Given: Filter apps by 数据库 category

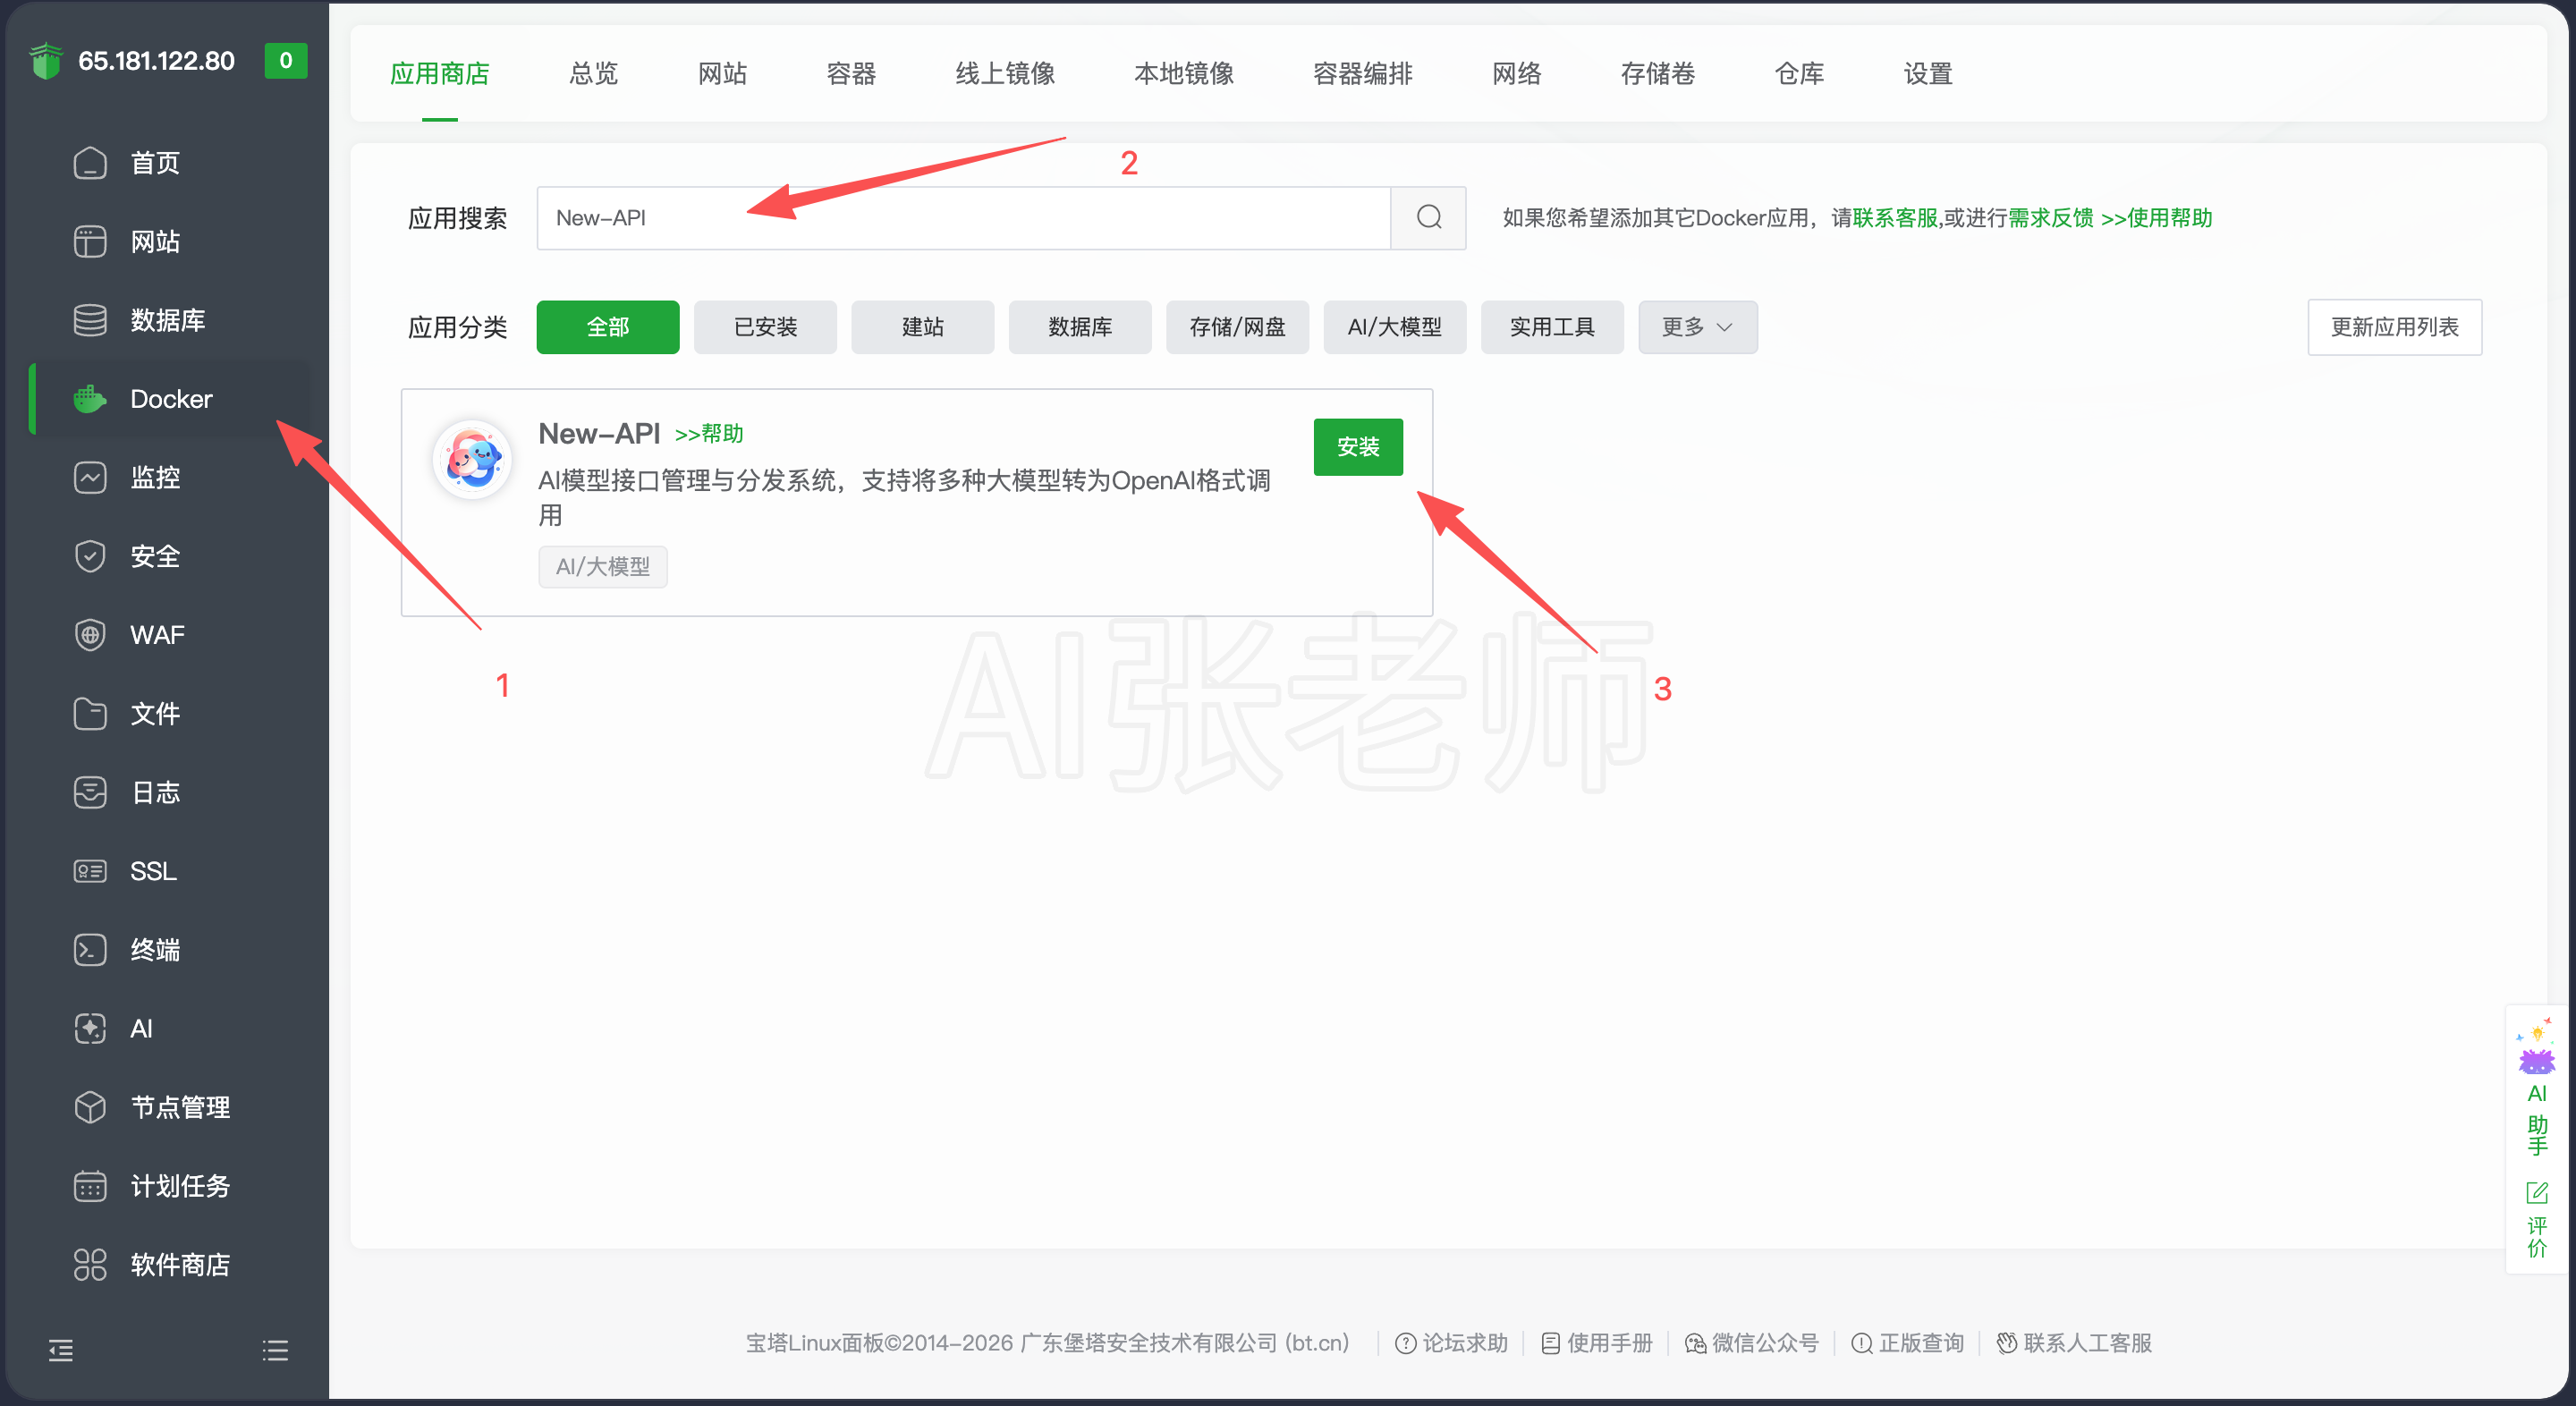Looking at the screenshot, I should (x=1080, y=327).
